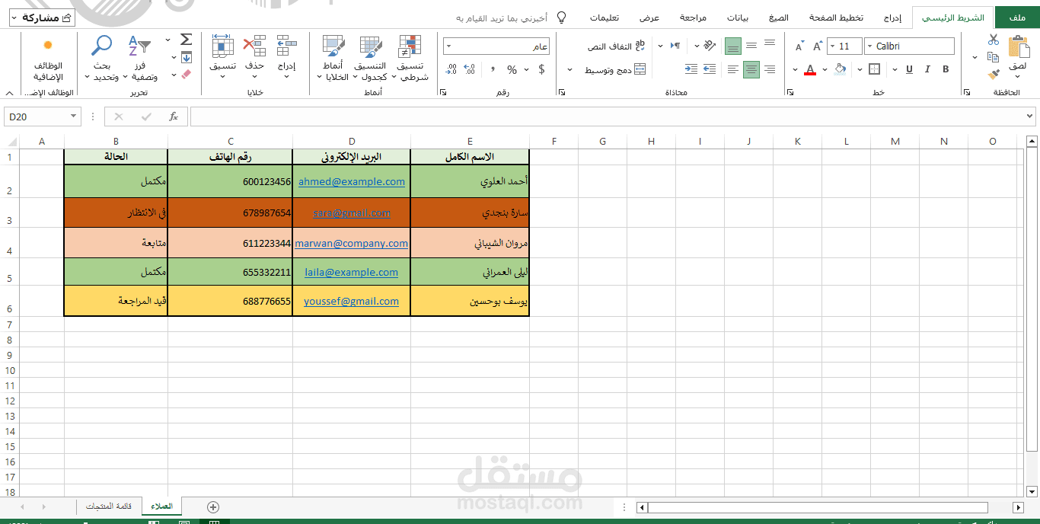Viewport: 1040px width, 524px height.
Task: Toggle Bold formatting
Action: 946,69
